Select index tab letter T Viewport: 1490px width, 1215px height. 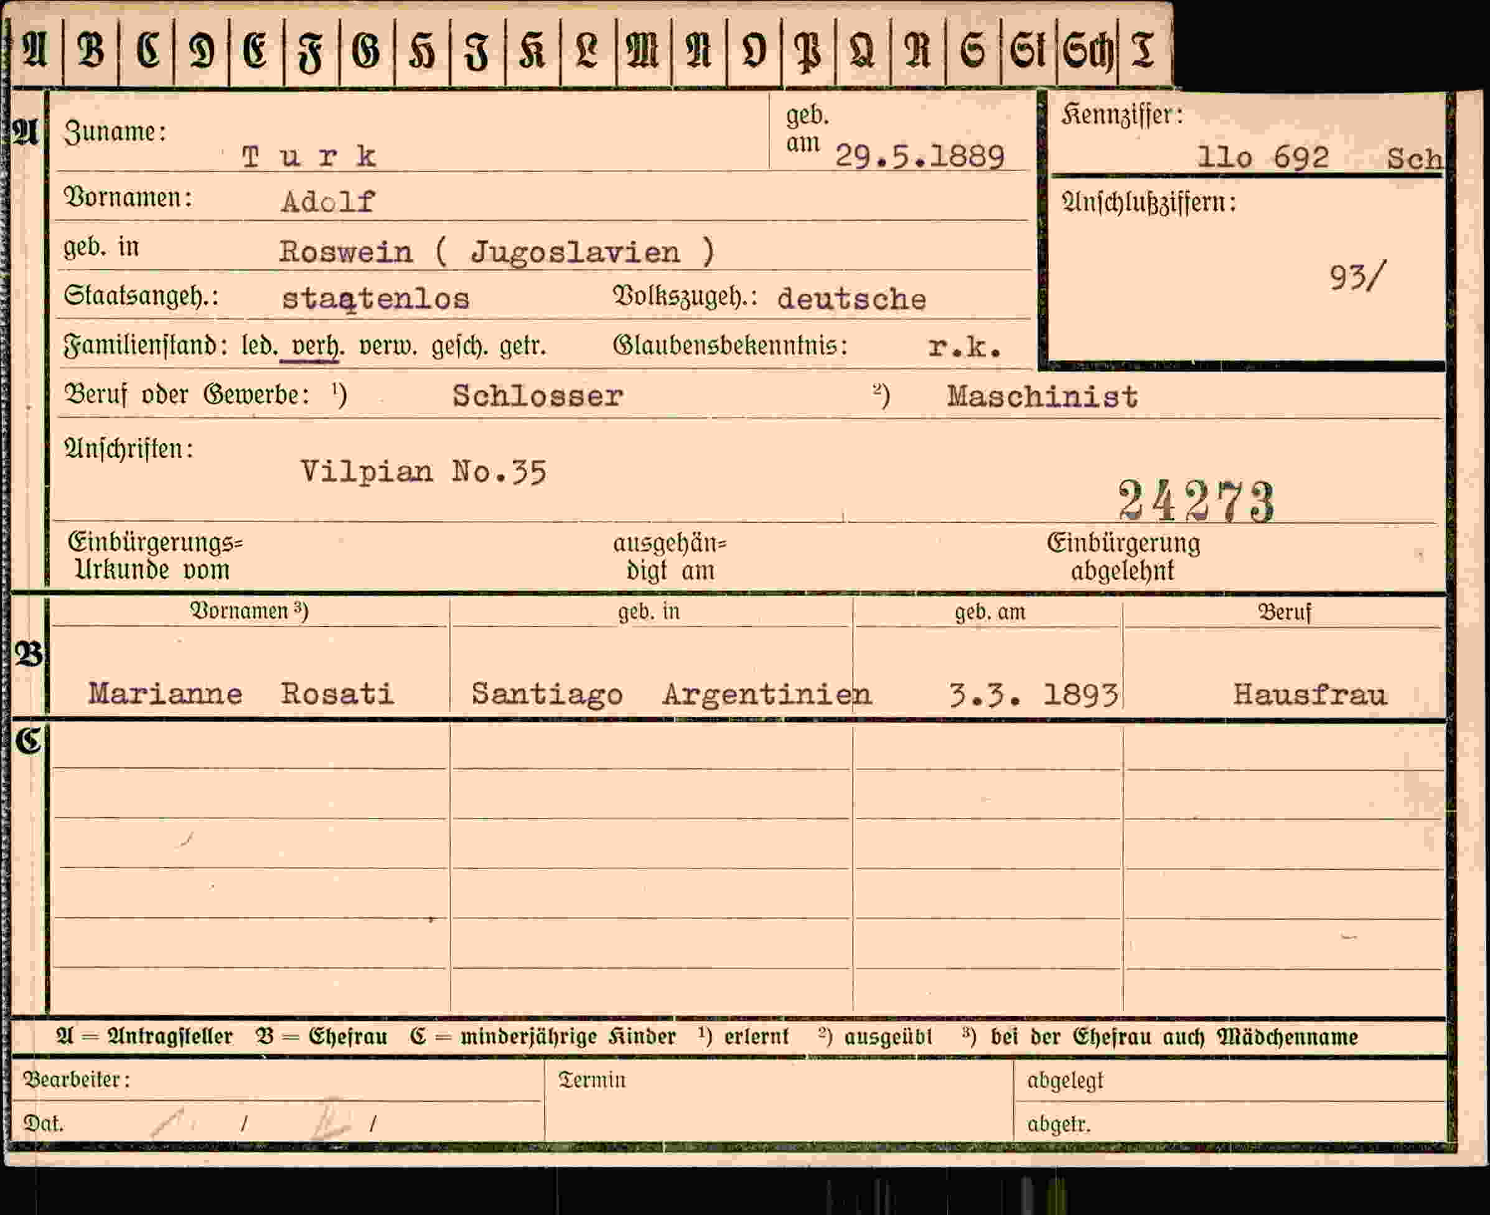tap(1143, 50)
